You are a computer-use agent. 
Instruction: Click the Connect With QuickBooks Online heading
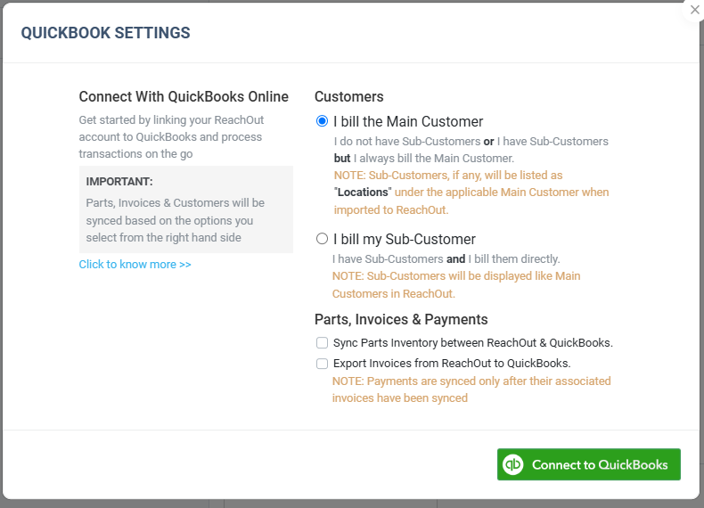(184, 96)
